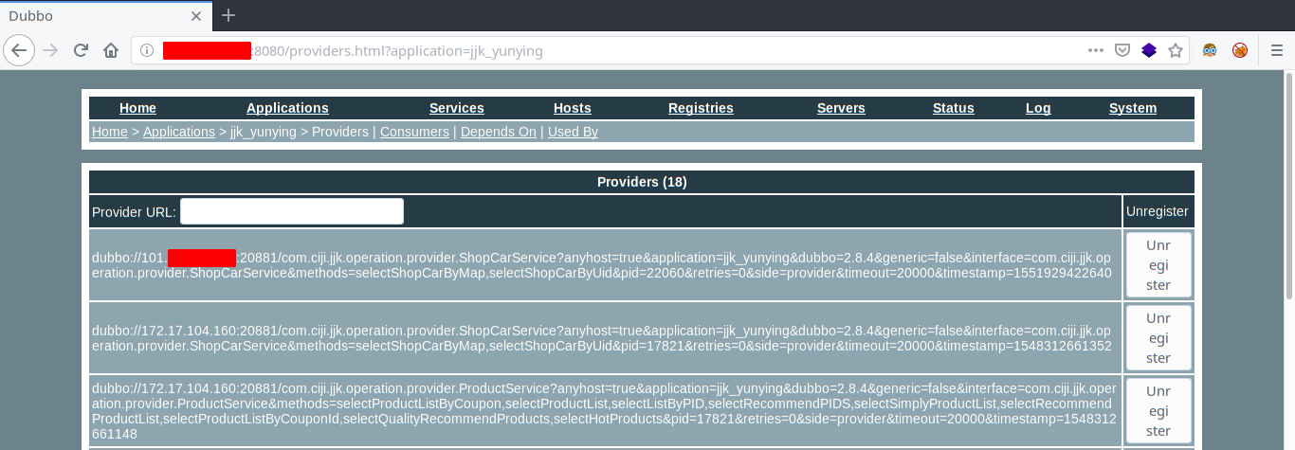The image size is (1295, 450).
Task: Unregister the ProductService provider
Action: click(x=1158, y=410)
